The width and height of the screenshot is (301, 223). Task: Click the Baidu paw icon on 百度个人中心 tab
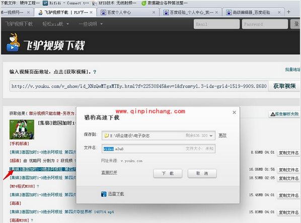[103, 13]
